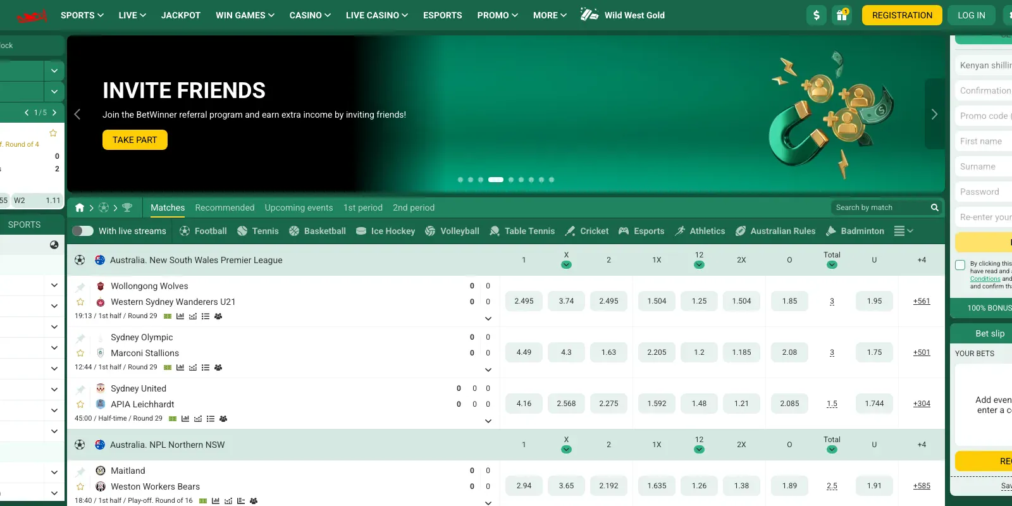This screenshot has width=1012, height=506.
Task: Expand markets for Sydney Olympic match
Action: (488, 370)
